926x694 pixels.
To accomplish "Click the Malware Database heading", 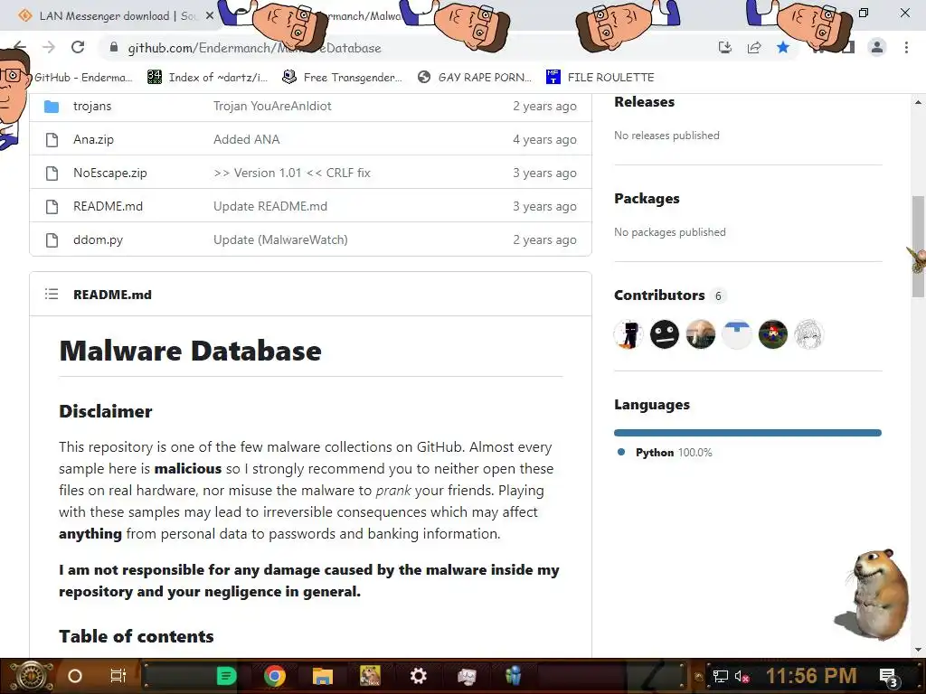I will point(190,352).
